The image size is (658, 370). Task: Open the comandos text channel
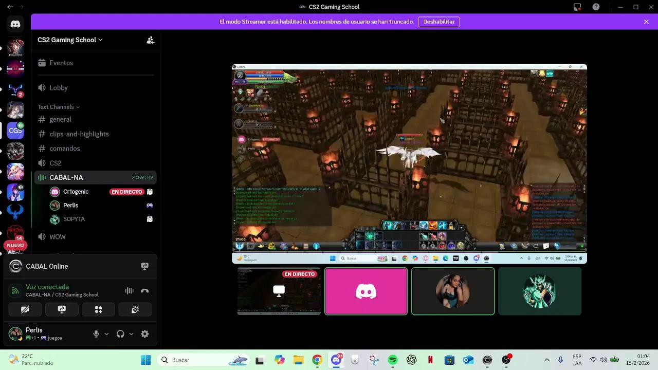(96, 149)
